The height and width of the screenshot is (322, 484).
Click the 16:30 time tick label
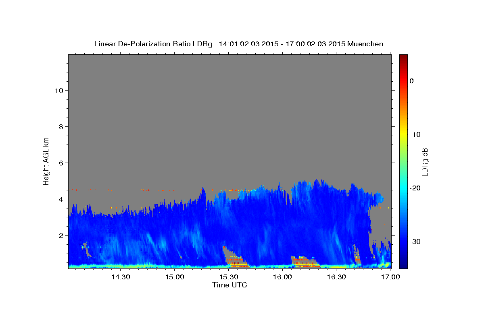click(x=337, y=277)
